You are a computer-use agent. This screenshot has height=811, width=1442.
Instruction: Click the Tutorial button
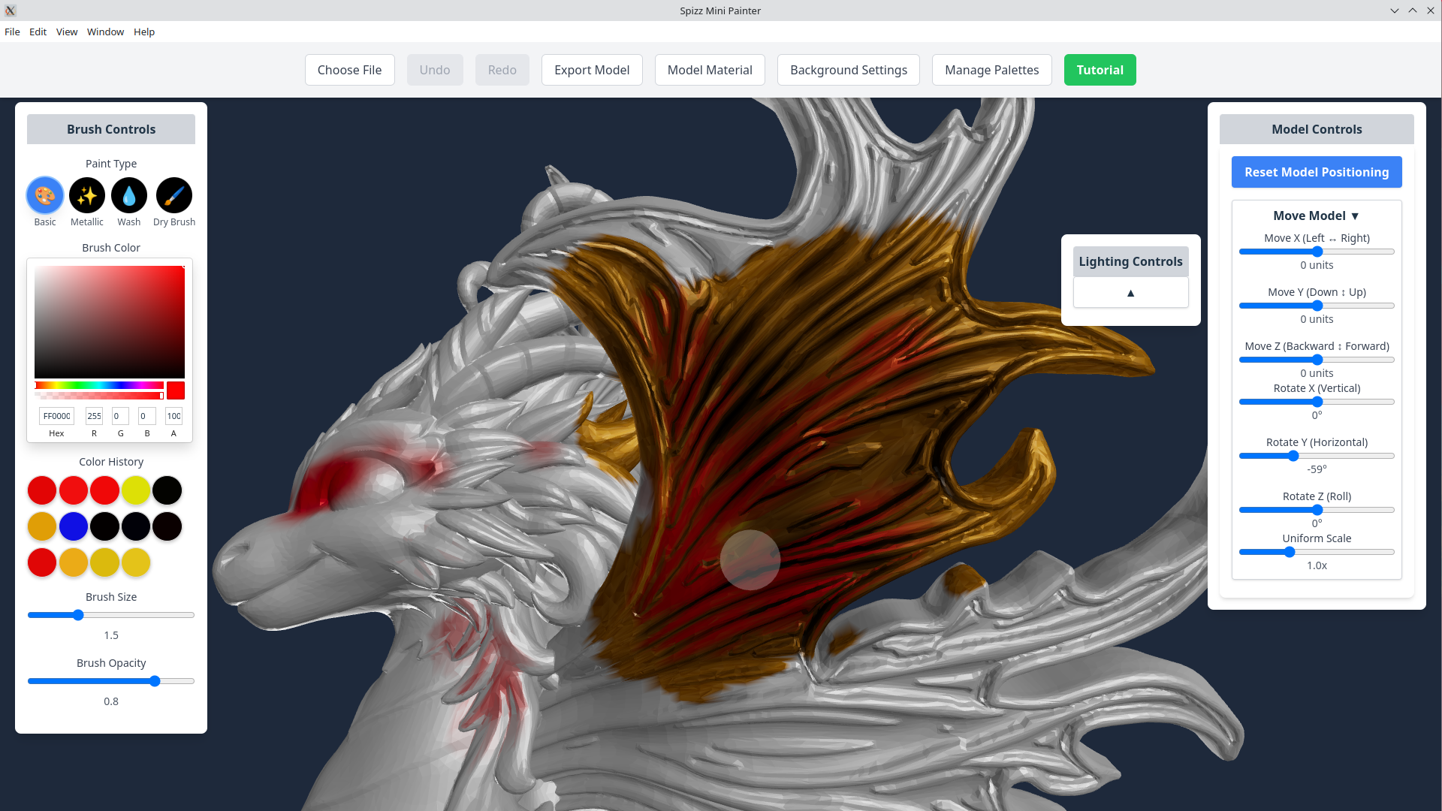1100,69
